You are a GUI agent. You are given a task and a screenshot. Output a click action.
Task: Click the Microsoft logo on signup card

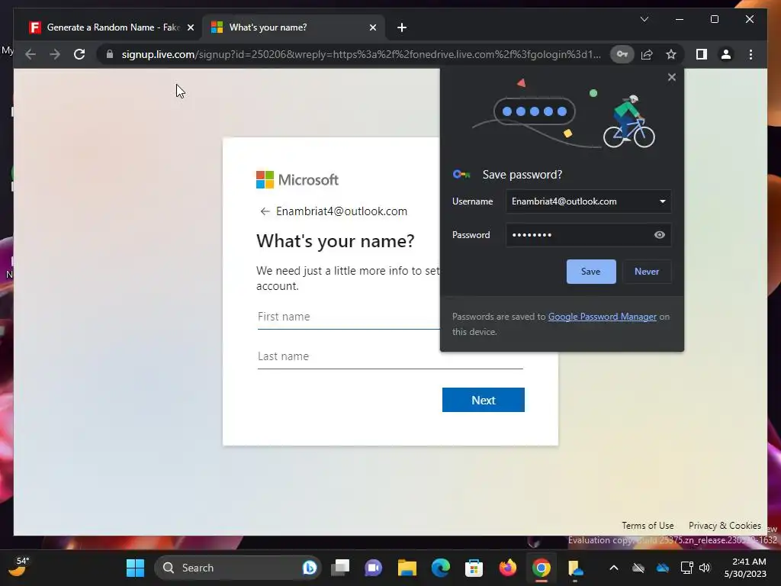click(297, 180)
